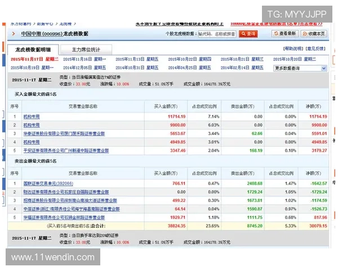338x271 pixels.
Task: Click the 当日换手率达到20%的证券 type label
Action: 89,235
